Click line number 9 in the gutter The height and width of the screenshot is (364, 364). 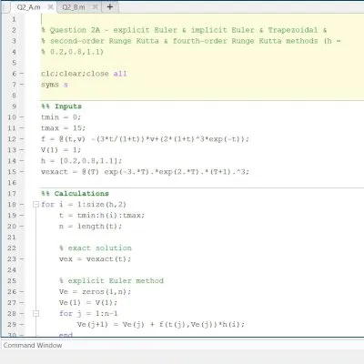[x=14, y=106]
